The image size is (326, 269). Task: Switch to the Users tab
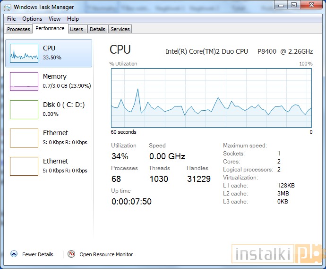click(77, 29)
